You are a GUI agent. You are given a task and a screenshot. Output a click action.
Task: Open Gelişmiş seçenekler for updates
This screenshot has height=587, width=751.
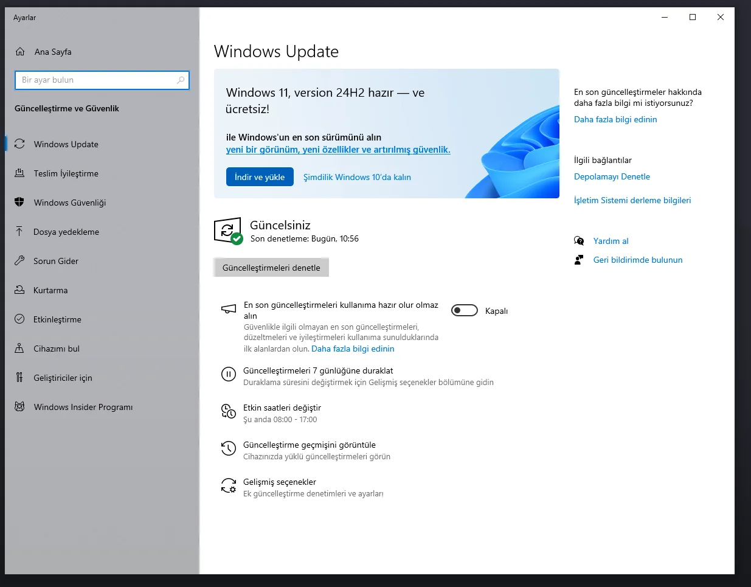[x=280, y=482]
